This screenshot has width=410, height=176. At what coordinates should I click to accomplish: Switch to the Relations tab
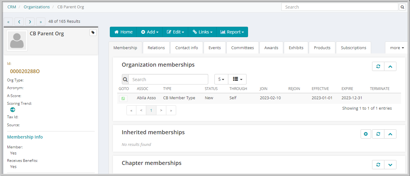click(x=156, y=48)
